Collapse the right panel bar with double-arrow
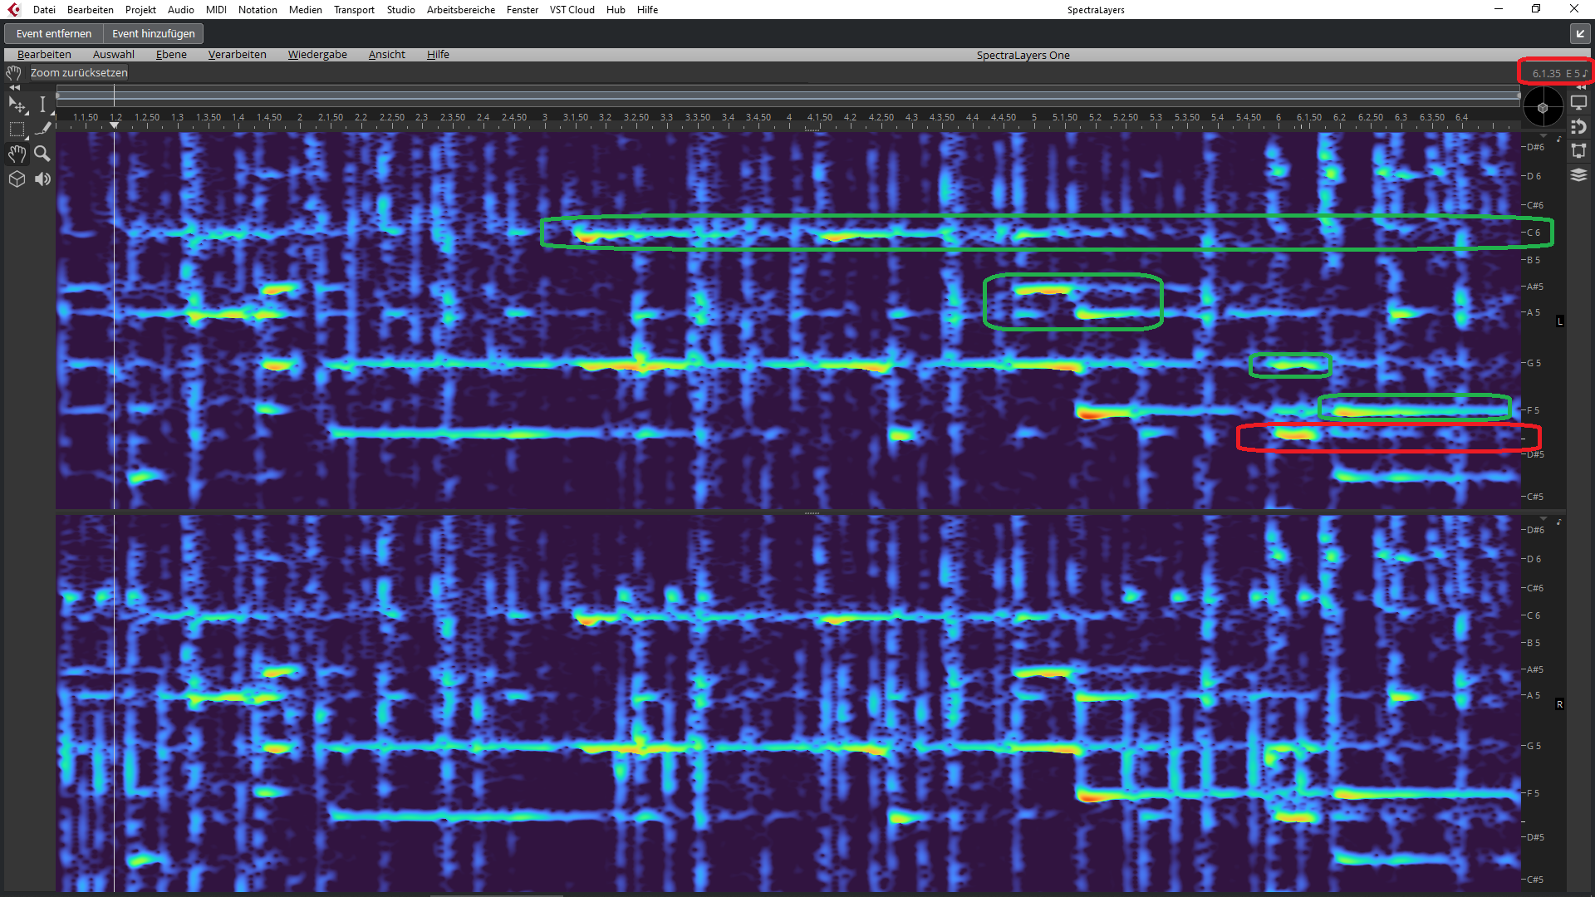The width and height of the screenshot is (1595, 897). (1580, 87)
